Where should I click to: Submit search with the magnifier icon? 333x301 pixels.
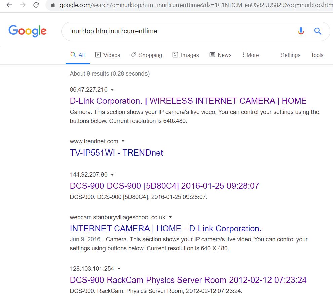click(x=318, y=31)
